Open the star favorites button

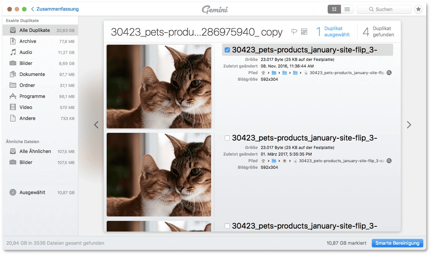coord(418,9)
